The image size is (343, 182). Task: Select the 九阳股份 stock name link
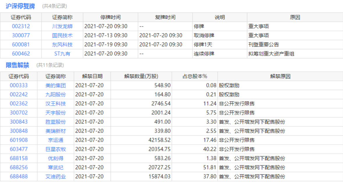[56, 94]
